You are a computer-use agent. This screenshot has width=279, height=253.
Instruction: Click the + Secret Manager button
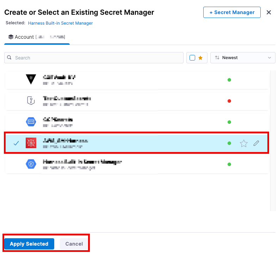click(232, 12)
